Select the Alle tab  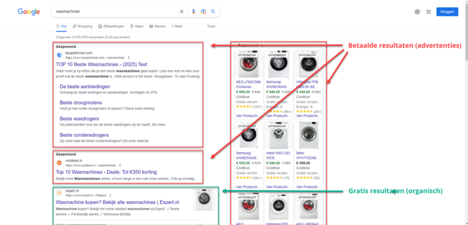click(61, 26)
